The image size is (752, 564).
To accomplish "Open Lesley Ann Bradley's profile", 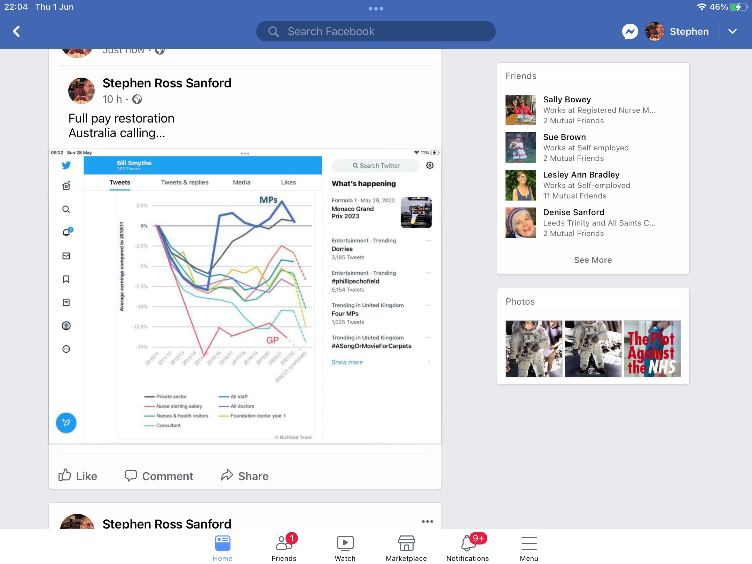I will 581,175.
